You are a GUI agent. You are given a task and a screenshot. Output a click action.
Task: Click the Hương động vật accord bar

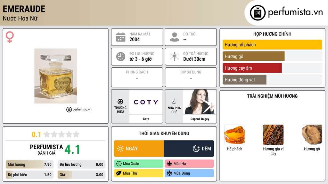(272, 80)
